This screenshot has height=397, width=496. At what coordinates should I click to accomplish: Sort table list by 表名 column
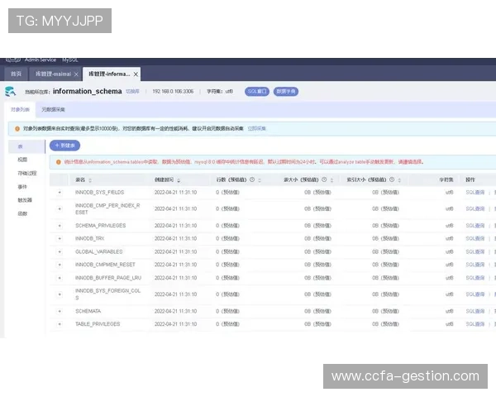pyautogui.click(x=90, y=180)
